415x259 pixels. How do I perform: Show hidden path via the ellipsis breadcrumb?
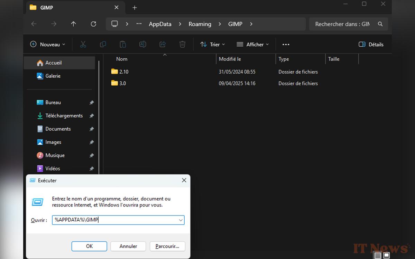point(139,24)
